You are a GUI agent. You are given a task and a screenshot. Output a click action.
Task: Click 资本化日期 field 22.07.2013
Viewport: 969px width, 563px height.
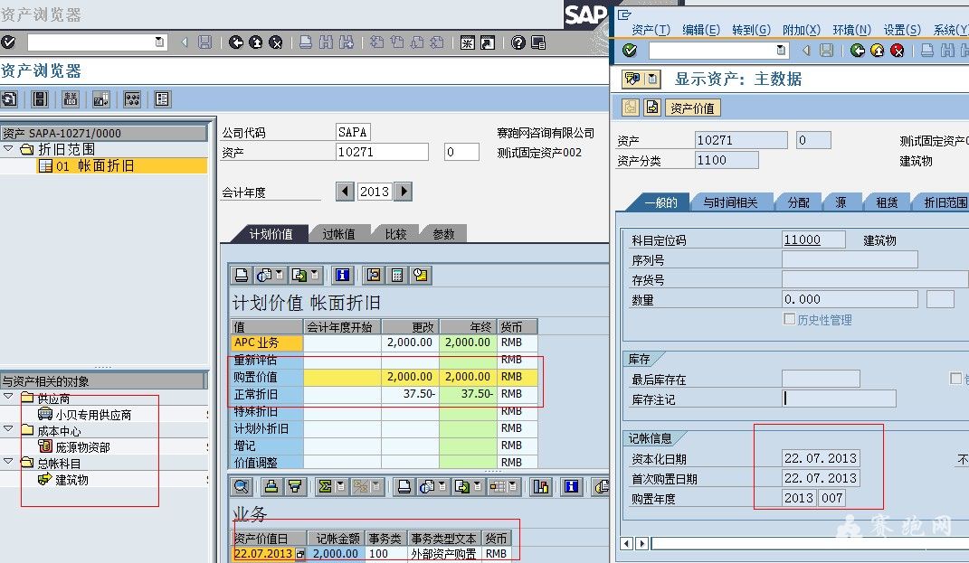(821, 458)
